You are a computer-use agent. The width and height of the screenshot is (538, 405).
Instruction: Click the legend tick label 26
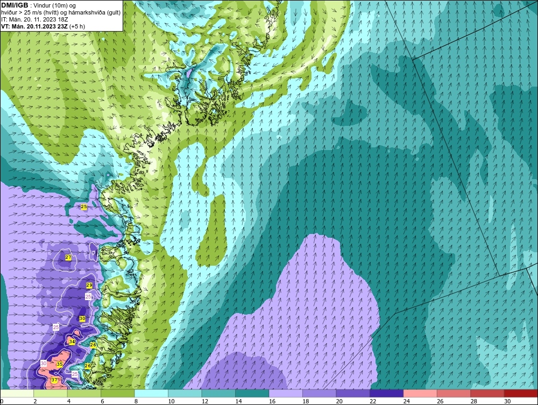(x=440, y=401)
